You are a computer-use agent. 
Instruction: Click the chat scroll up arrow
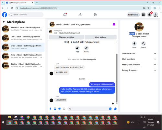(117, 42)
